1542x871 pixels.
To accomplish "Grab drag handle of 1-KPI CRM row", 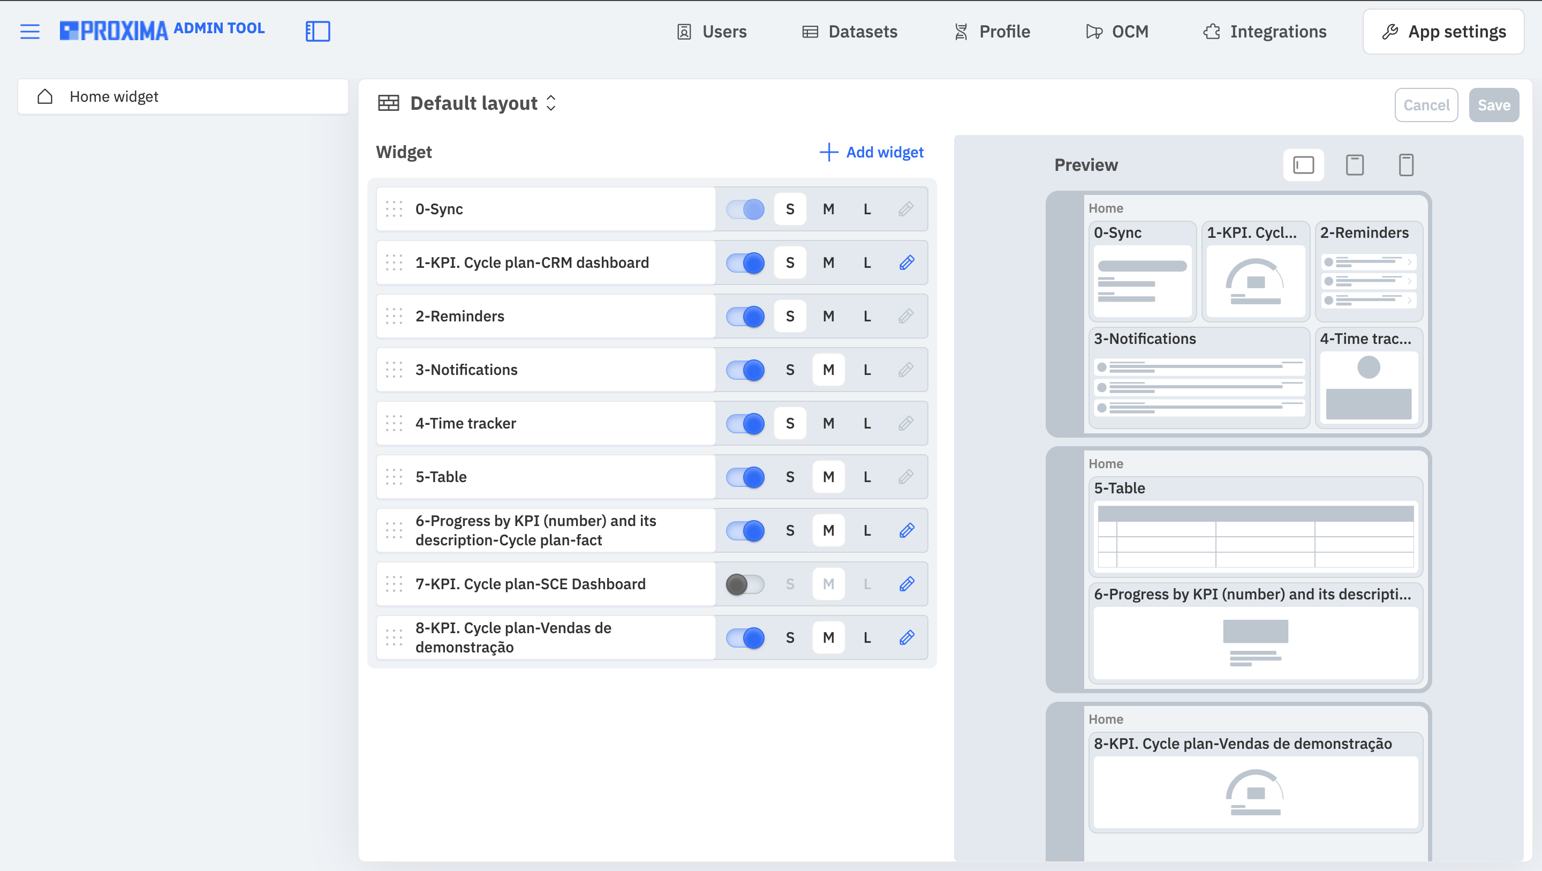I will [394, 262].
